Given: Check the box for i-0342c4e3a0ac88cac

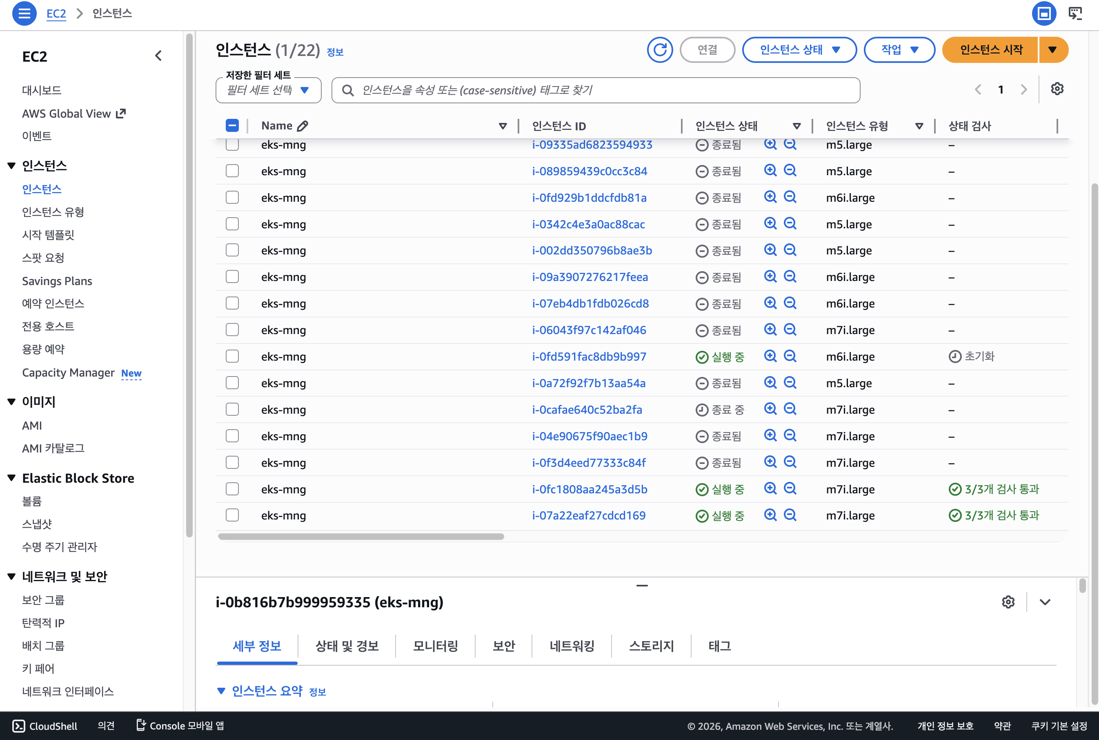Looking at the screenshot, I should [232, 224].
